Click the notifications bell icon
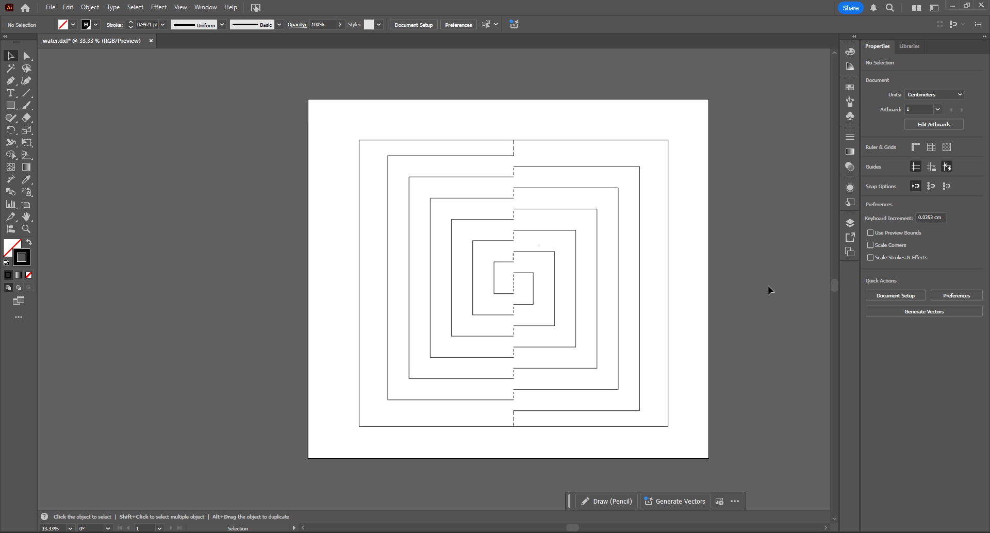The width and height of the screenshot is (990, 533). click(873, 8)
